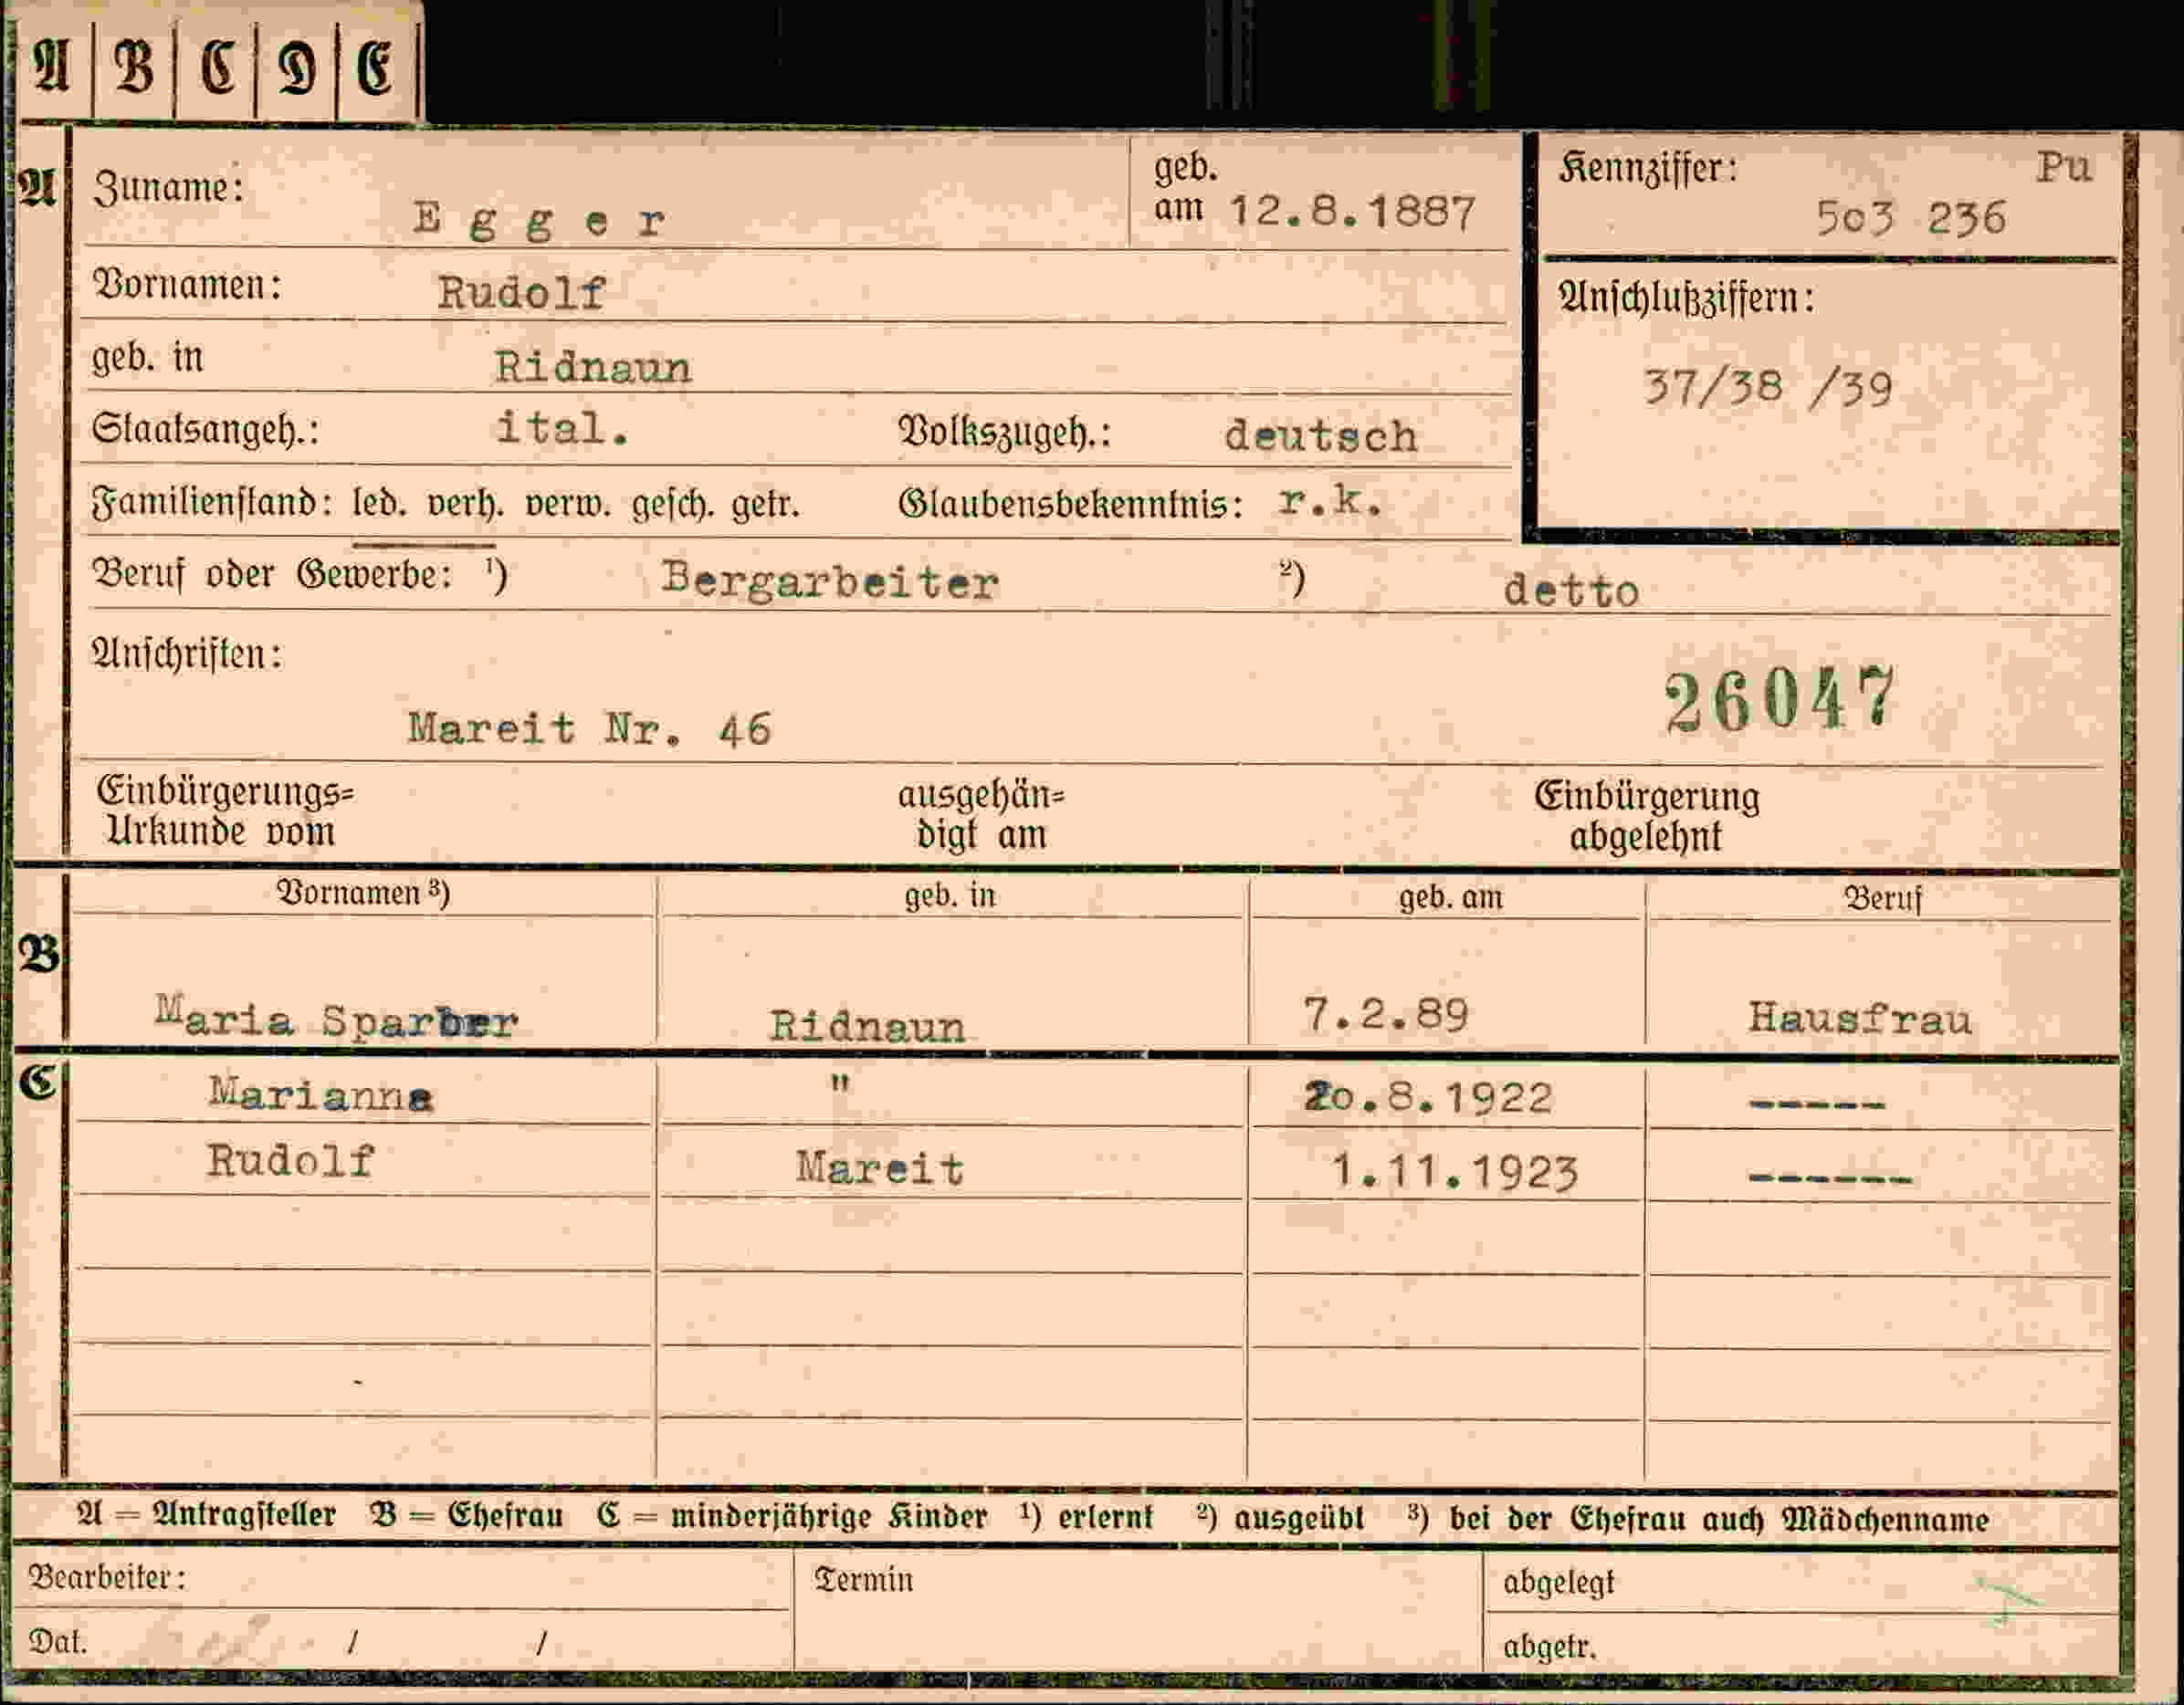This screenshot has height=1705, width=2184.
Task: Click Rudolf's birthplace 'Mareit'
Action: [880, 1167]
